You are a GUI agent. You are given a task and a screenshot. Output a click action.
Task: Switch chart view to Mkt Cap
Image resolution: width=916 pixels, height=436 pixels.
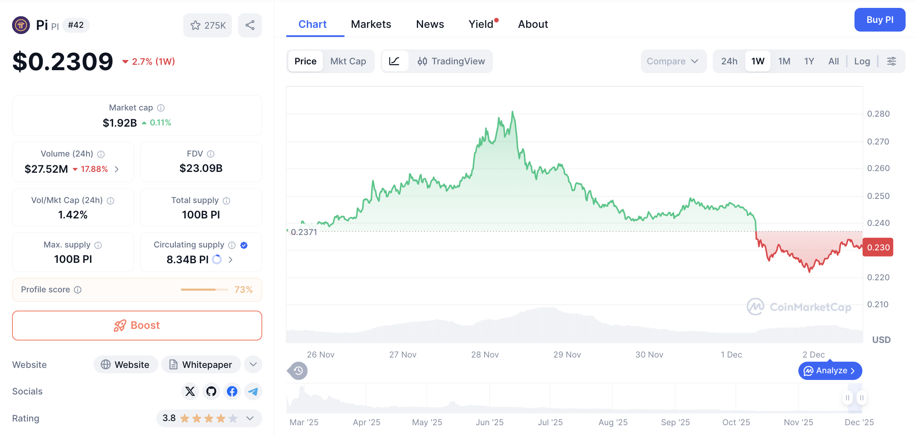348,61
